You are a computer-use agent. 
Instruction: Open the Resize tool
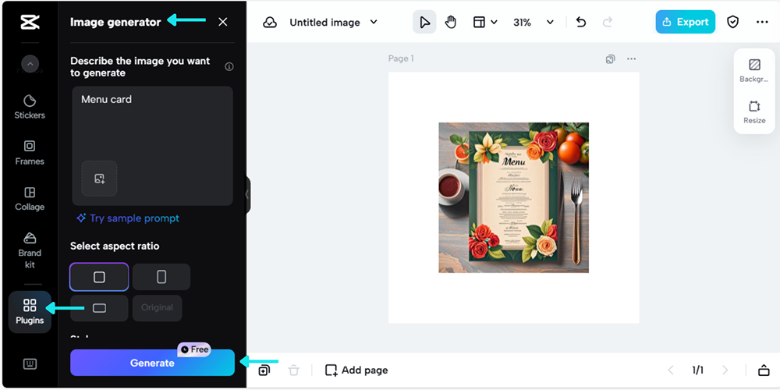[754, 112]
